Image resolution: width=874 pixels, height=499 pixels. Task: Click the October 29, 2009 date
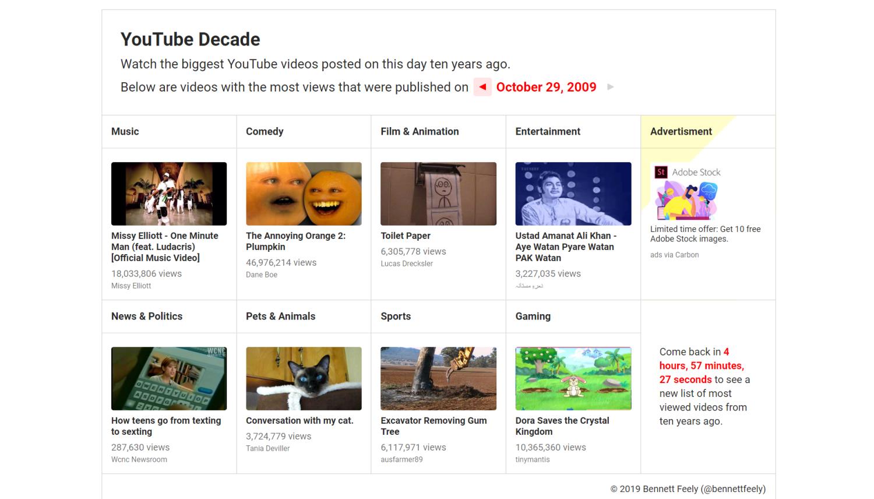[546, 87]
